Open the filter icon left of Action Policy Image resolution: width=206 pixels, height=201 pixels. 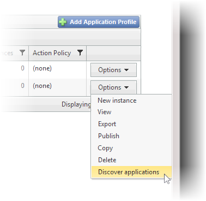[x=22, y=52]
